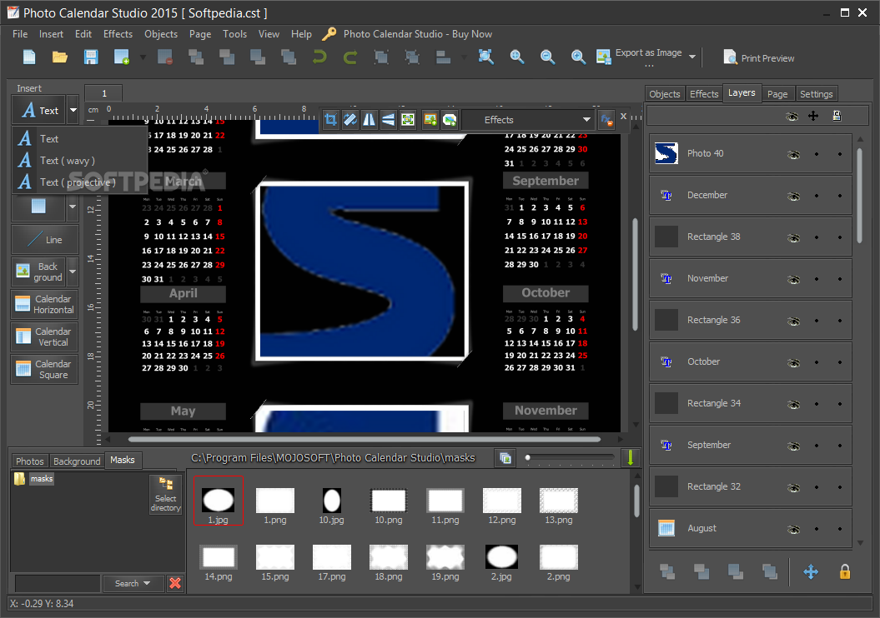The width and height of the screenshot is (880, 618).
Task: Click the green Undo arrow icon
Action: coord(319,57)
